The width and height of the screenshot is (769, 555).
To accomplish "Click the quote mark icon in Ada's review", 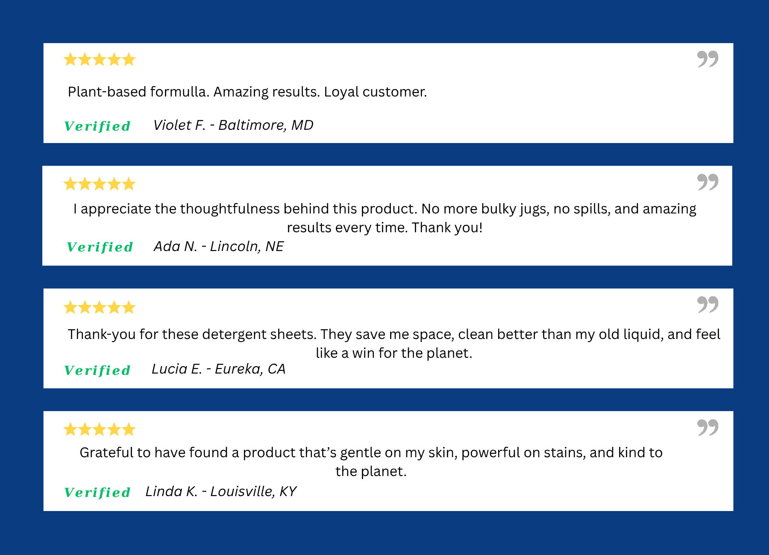I will pyautogui.click(x=707, y=182).
